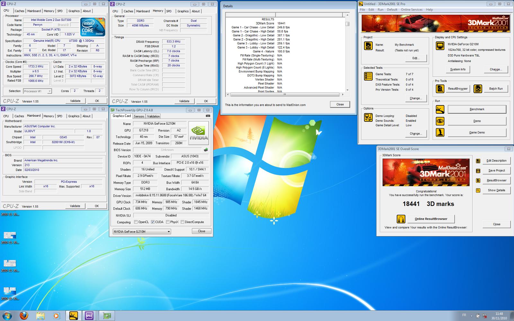Click the ResultBrowser icon under Pro Tools
This screenshot has height=321, width=514.
point(440,89)
